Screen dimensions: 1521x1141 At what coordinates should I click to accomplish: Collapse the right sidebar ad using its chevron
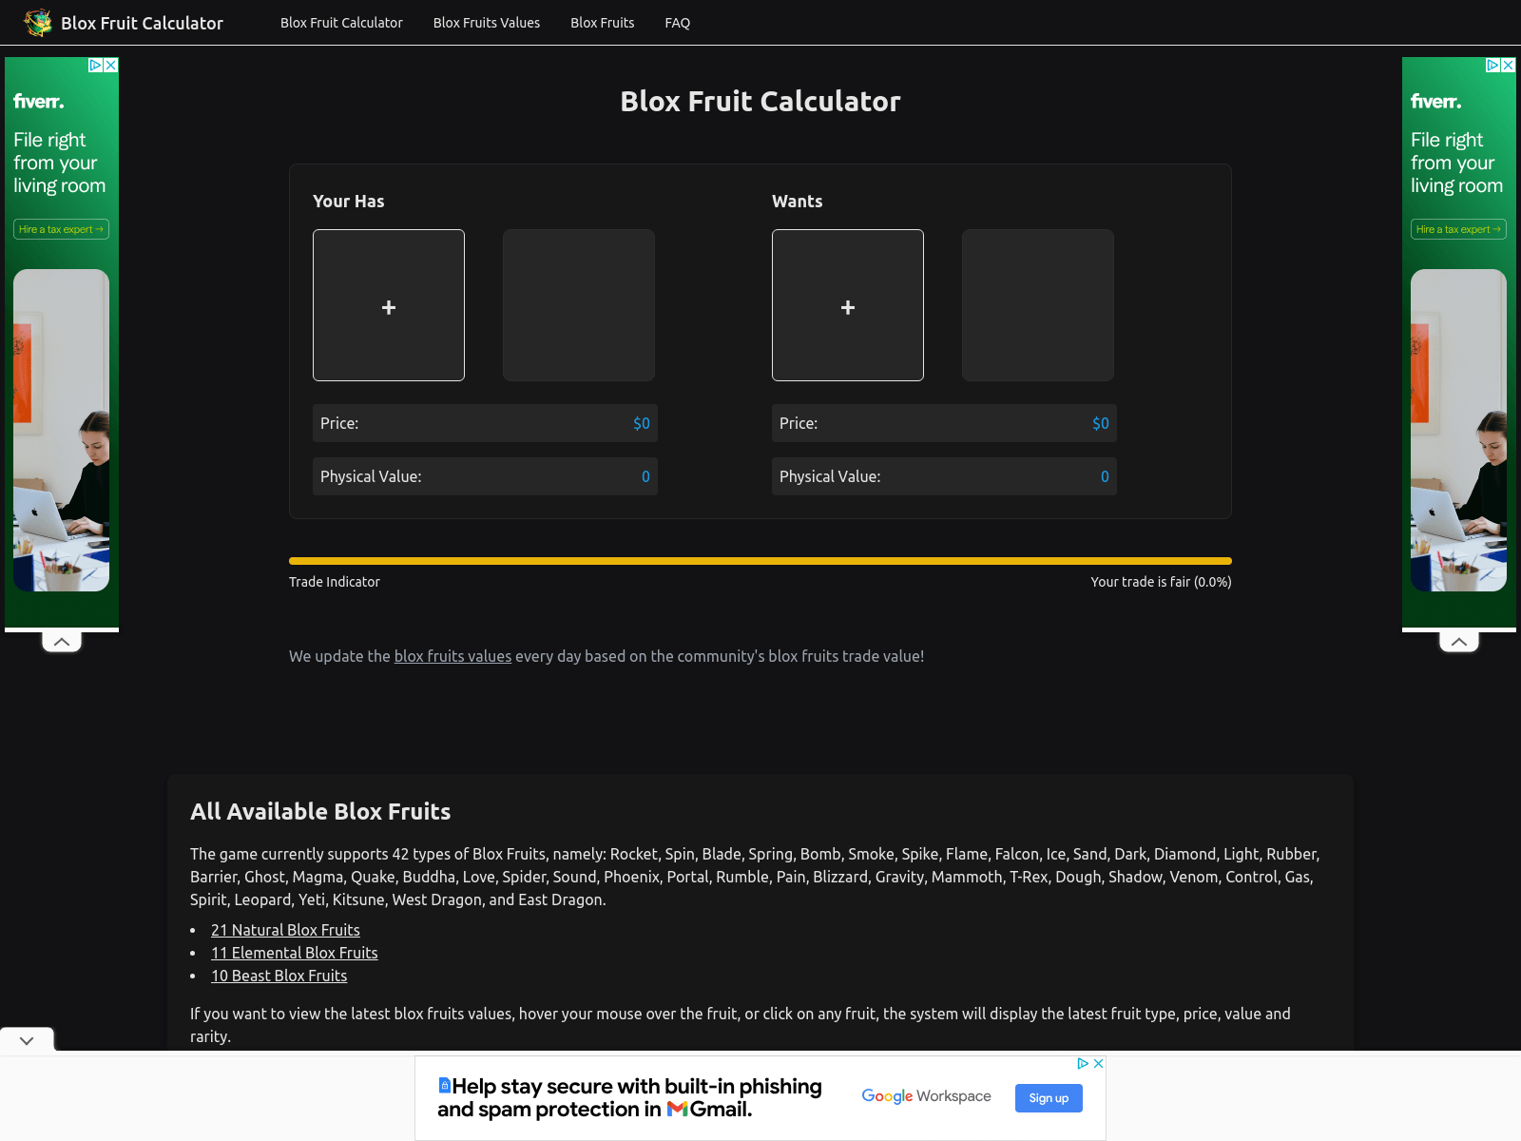pos(1459,642)
